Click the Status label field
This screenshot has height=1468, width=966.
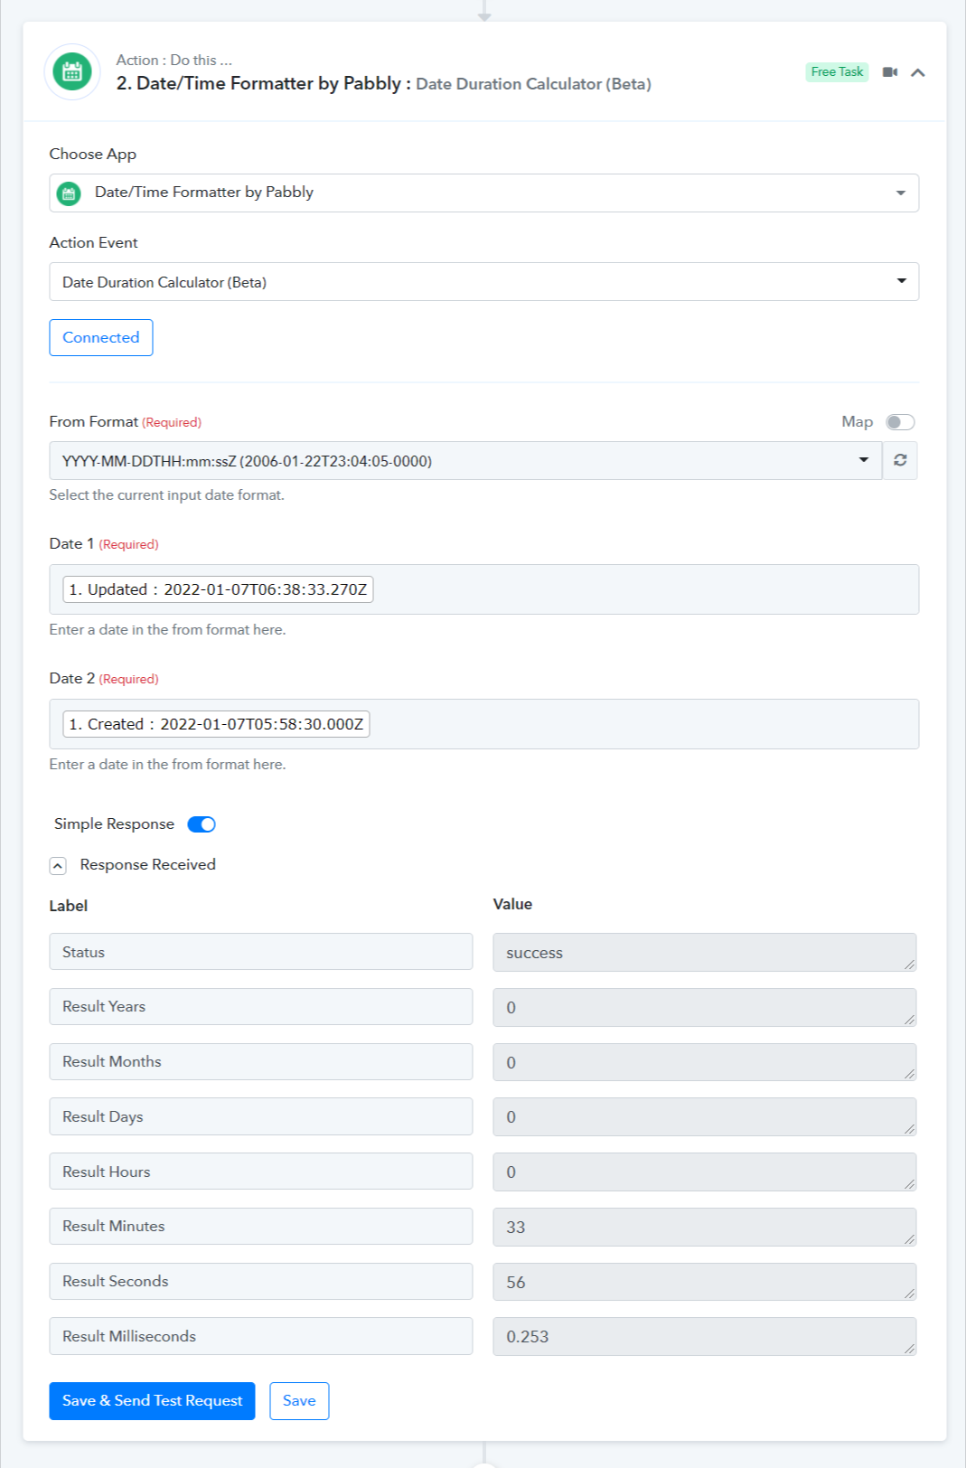coord(261,952)
